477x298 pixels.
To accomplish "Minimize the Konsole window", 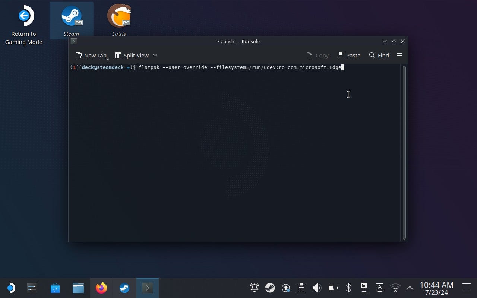I will pyautogui.click(x=385, y=41).
